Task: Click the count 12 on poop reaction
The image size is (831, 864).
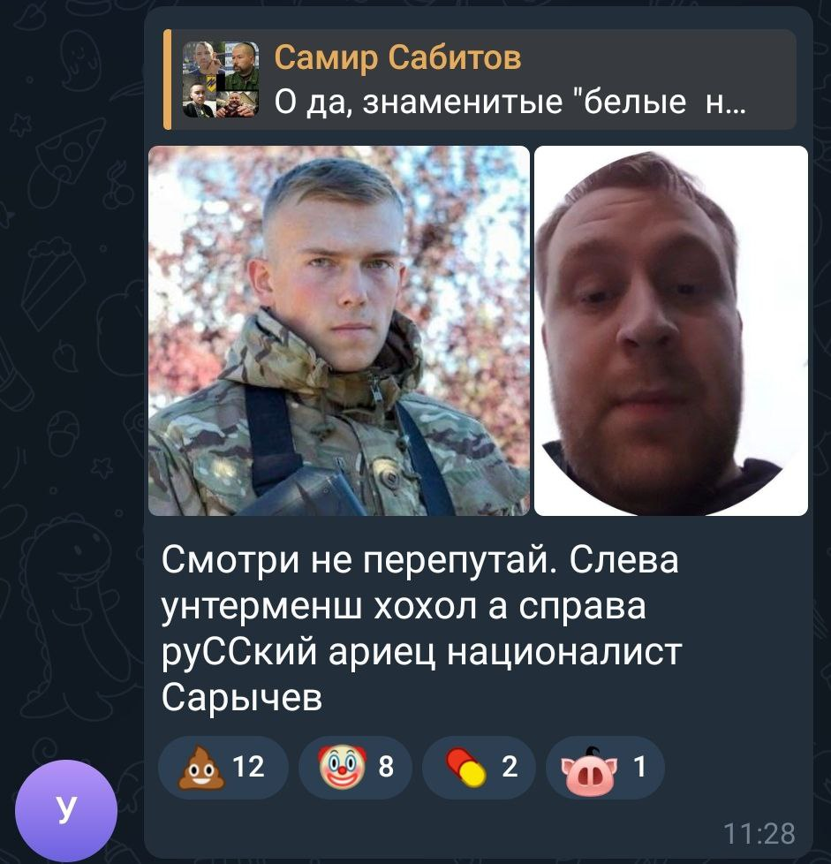Action: tap(248, 767)
